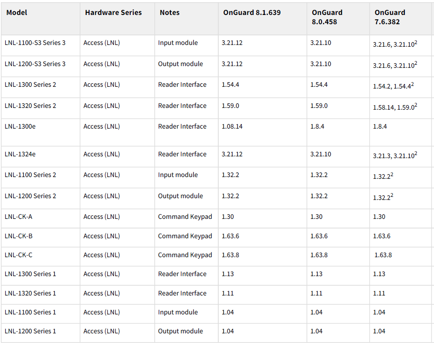Select '3.21.10' under 8.0.458 for LNL-1200-S3
434x343 pixels.
321,64
